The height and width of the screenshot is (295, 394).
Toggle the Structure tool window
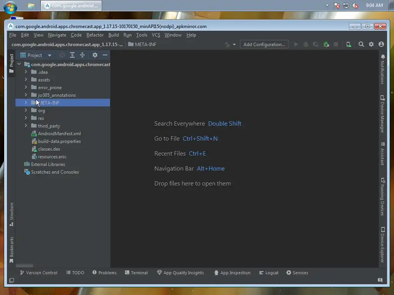12,214
